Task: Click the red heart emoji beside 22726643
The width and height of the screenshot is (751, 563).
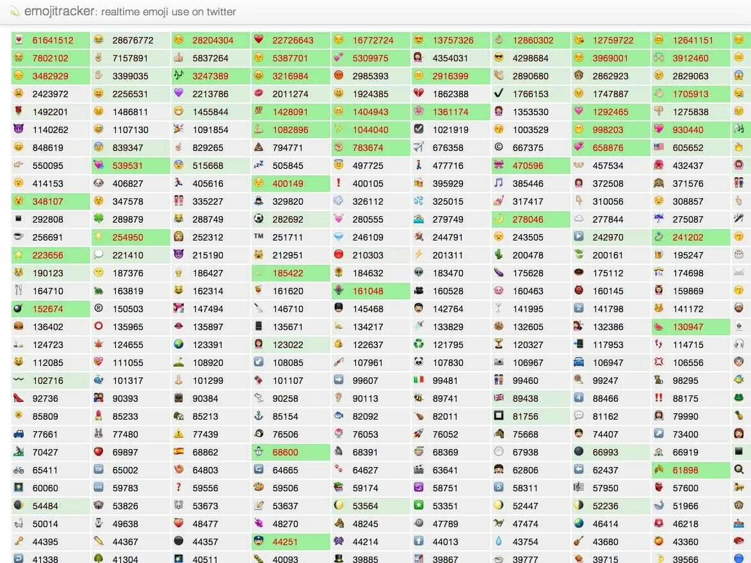Action: point(259,40)
